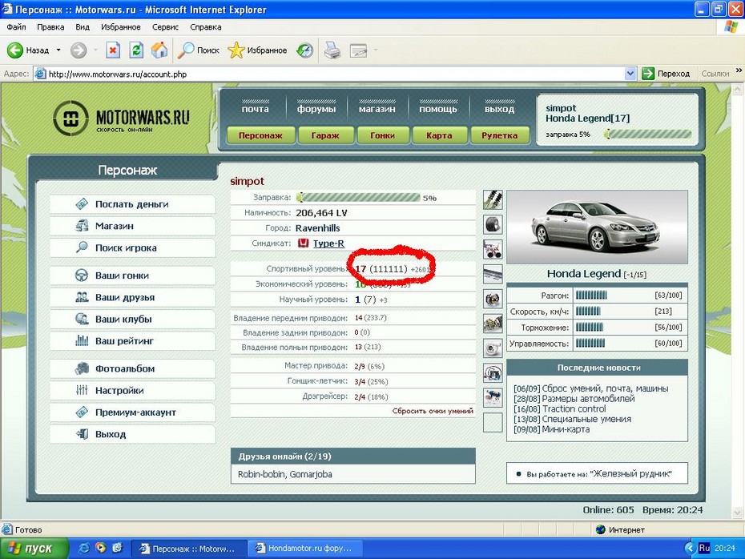Open the Type-R syndicate link
745x559 pixels.
click(328, 243)
